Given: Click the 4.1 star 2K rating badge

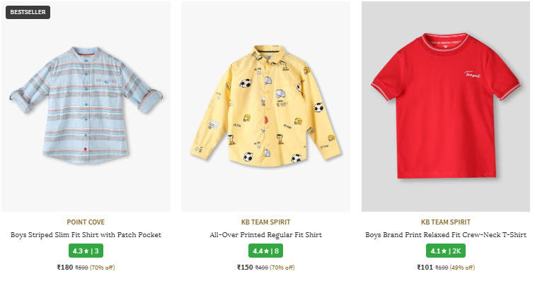Looking at the screenshot, I should pyautogui.click(x=446, y=251).
